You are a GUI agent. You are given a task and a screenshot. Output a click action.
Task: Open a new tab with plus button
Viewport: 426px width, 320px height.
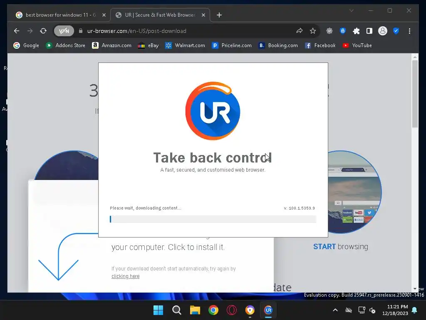[219, 15]
